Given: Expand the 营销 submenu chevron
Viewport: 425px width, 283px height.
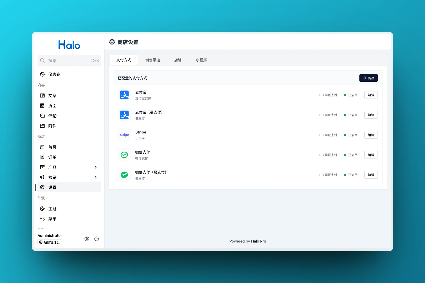Looking at the screenshot, I should pos(96,177).
